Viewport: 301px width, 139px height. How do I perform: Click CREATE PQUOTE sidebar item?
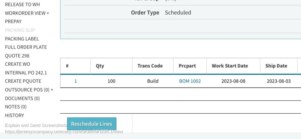tap(23, 81)
